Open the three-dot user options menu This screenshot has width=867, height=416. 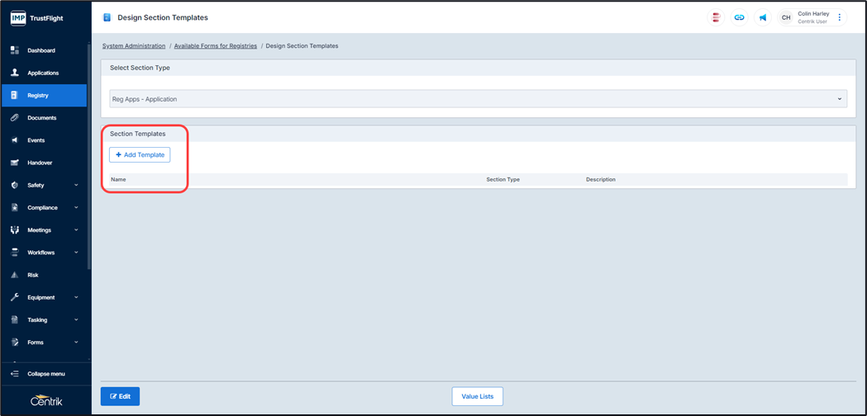[x=840, y=17]
